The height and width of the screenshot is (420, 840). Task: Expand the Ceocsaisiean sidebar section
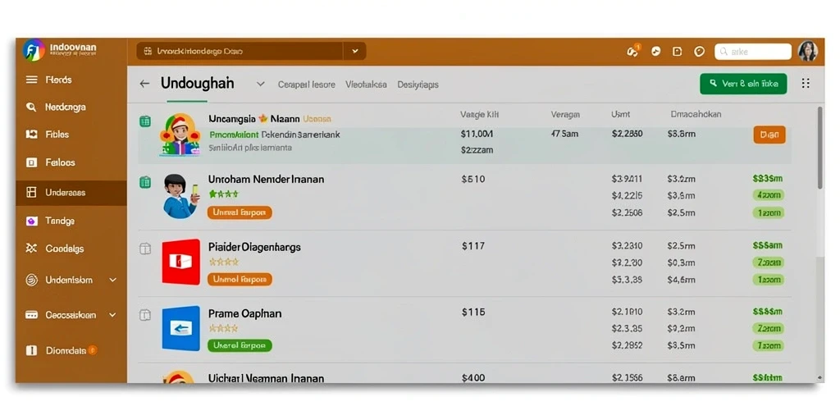point(112,315)
